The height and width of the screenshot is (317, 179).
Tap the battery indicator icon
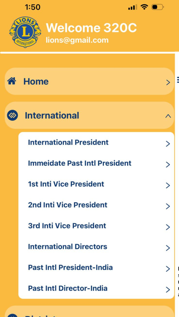pos(158,7)
